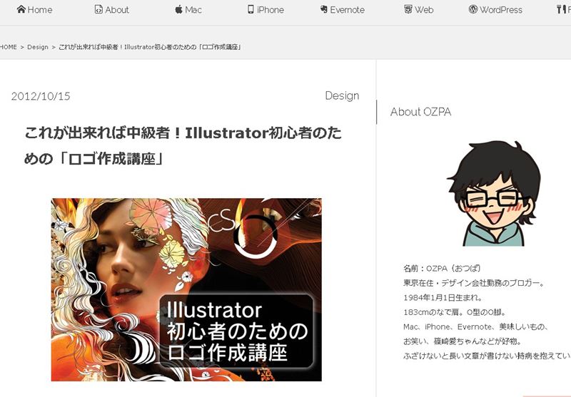571x397 pixels.
Task: Click the post date 2012/10/15
Action: point(41,96)
